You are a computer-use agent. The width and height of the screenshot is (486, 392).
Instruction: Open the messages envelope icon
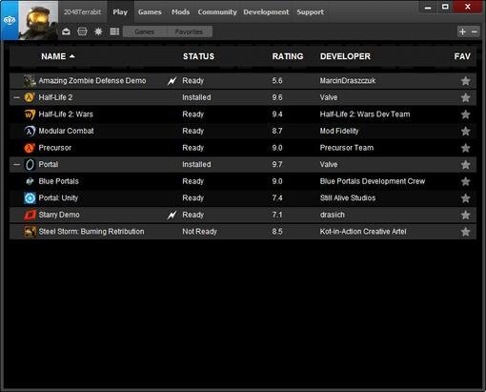tap(66, 31)
